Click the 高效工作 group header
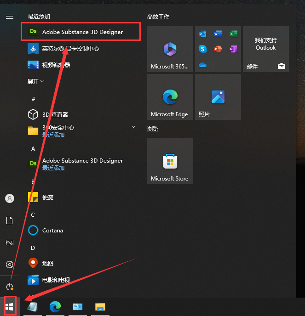 (x=158, y=17)
